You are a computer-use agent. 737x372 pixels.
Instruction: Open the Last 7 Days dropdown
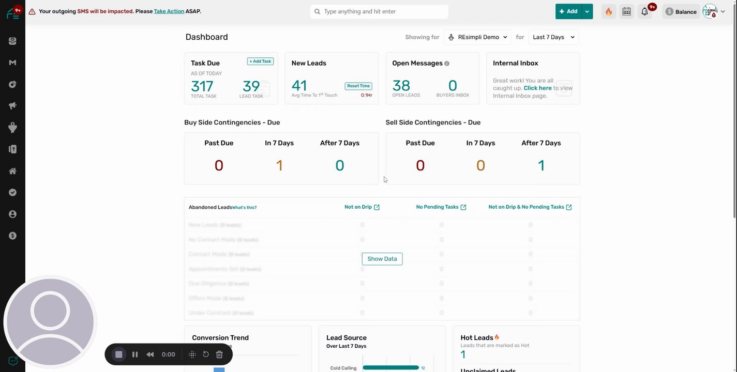(x=553, y=37)
